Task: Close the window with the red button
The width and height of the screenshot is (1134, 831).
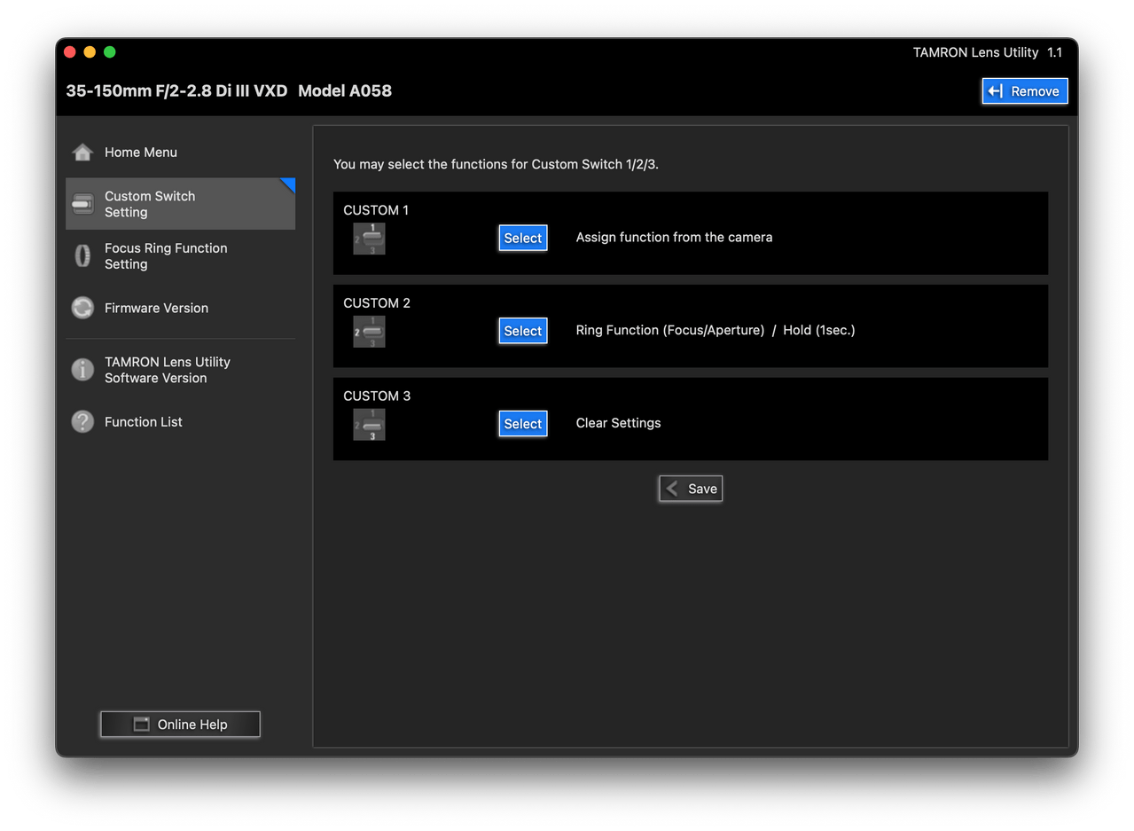Action: (70, 52)
